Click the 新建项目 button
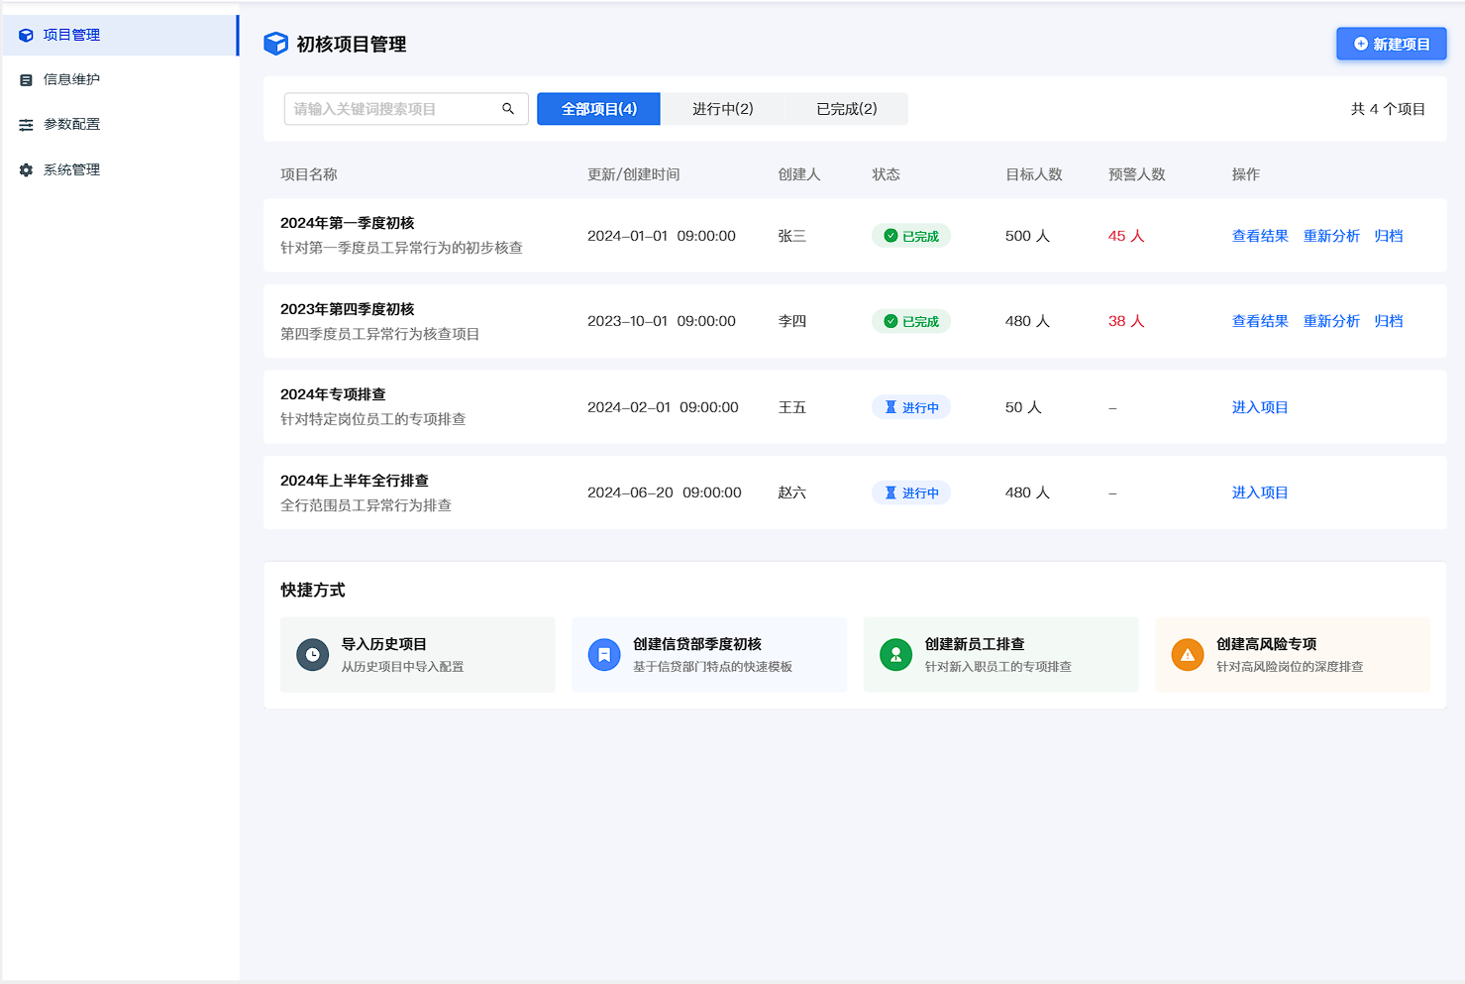1465x984 pixels. [1391, 45]
